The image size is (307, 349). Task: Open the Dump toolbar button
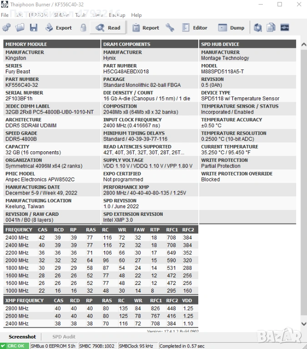[x=231, y=28]
